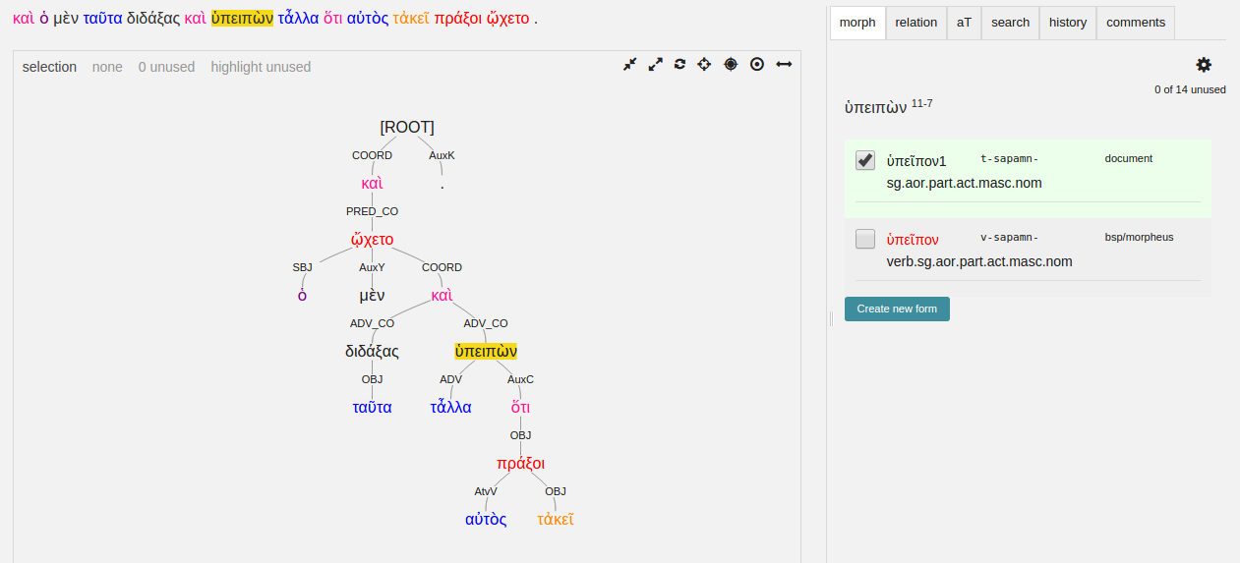Switch to the morph tab
The width and height of the screenshot is (1240, 563).
(857, 23)
